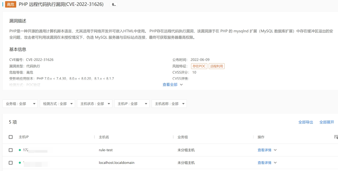
Task: Click the 公布时间 date 2022-06-09
Action: coord(200,60)
